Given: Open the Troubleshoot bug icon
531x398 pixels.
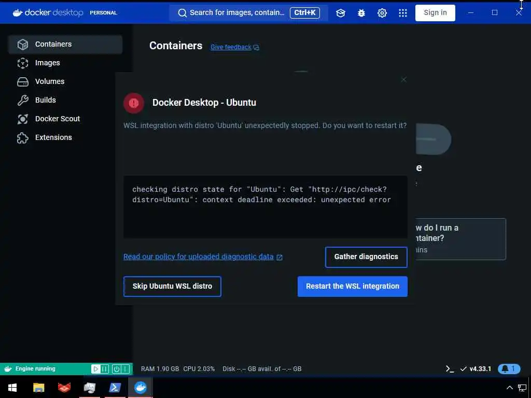Looking at the screenshot, I should [361, 13].
